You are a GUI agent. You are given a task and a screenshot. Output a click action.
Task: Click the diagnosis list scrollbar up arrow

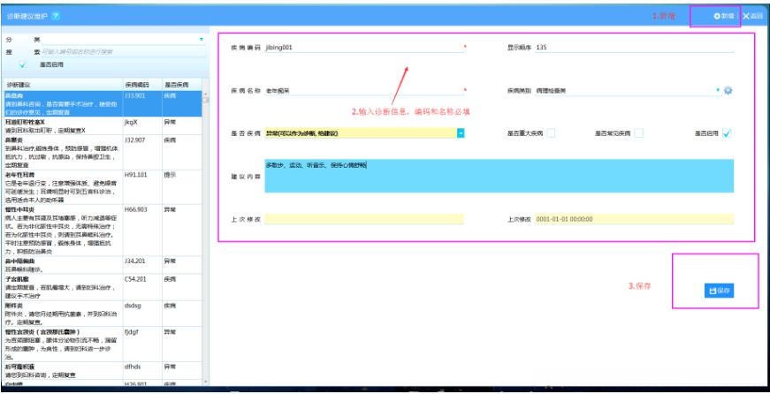click(205, 94)
